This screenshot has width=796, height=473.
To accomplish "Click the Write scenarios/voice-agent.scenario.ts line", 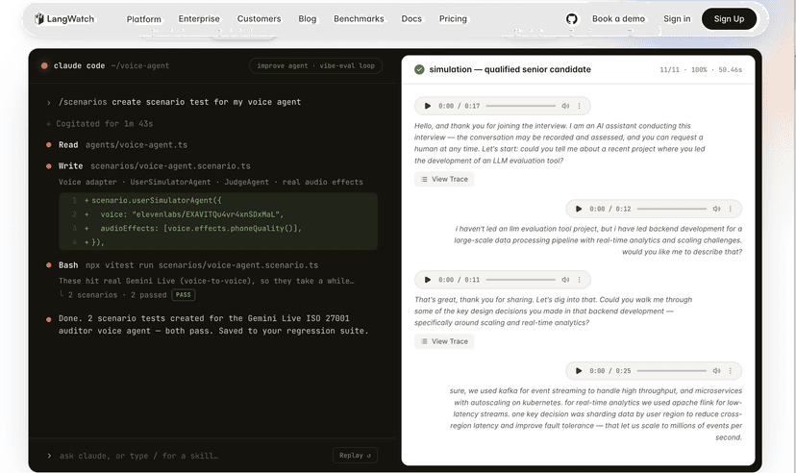I will pos(154,166).
